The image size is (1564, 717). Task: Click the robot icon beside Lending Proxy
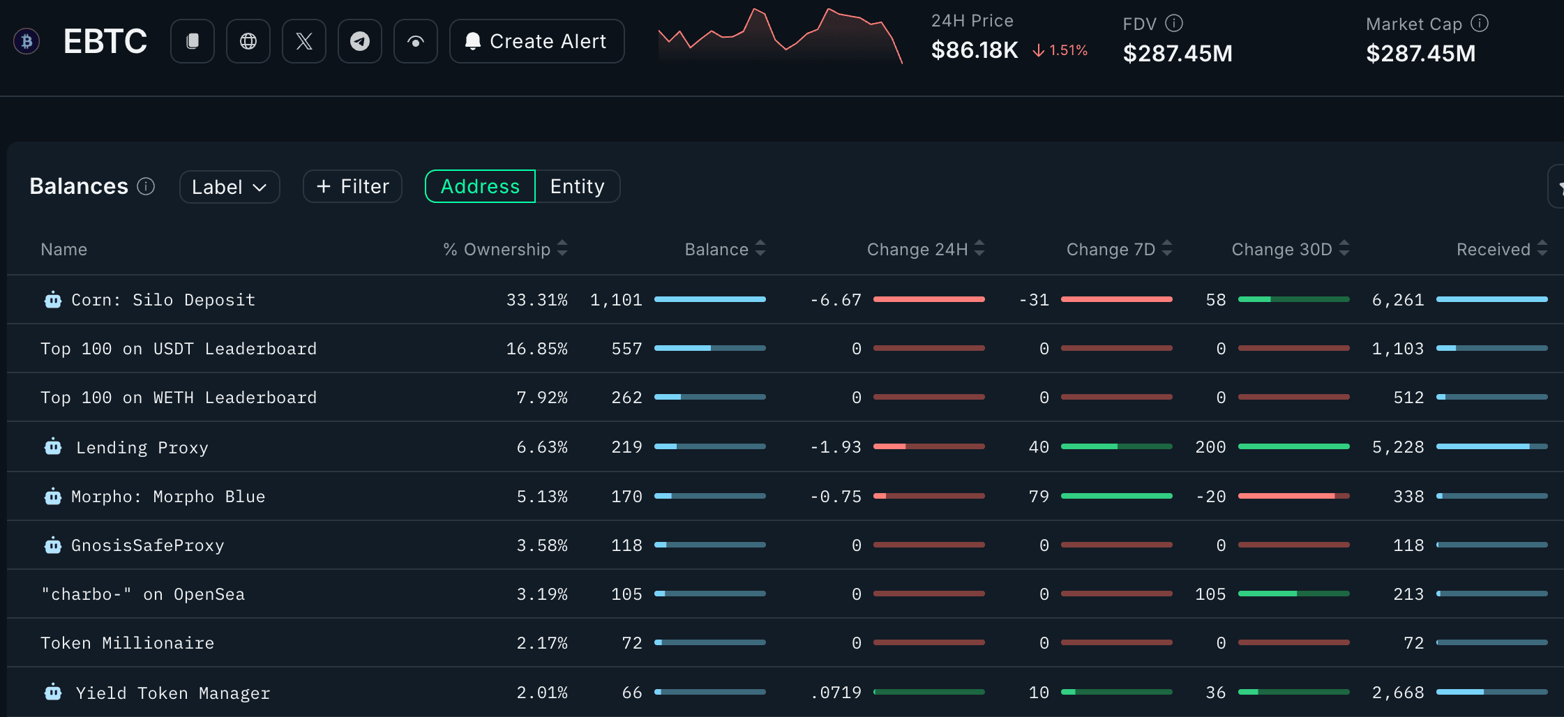(52, 446)
